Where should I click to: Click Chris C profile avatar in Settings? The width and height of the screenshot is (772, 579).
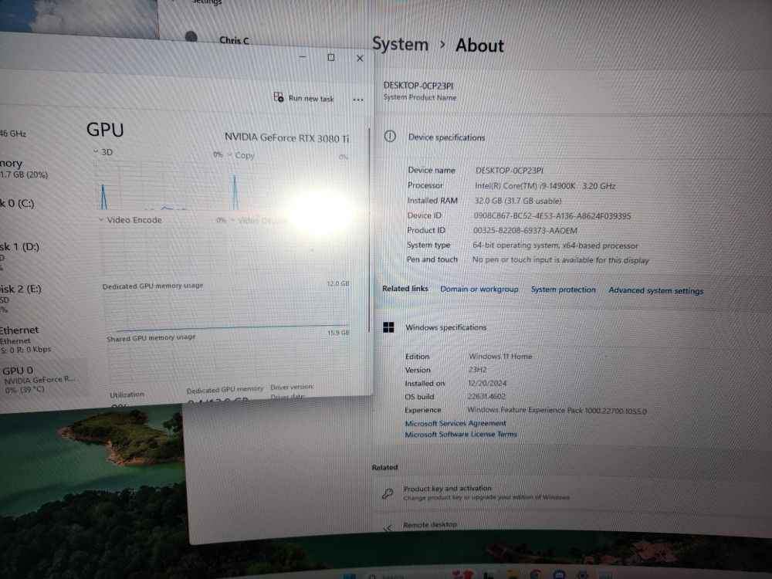point(191,36)
